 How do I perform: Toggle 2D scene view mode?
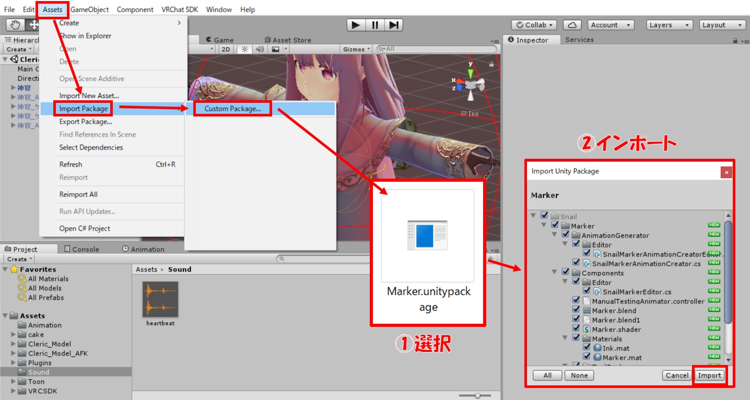[226, 49]
